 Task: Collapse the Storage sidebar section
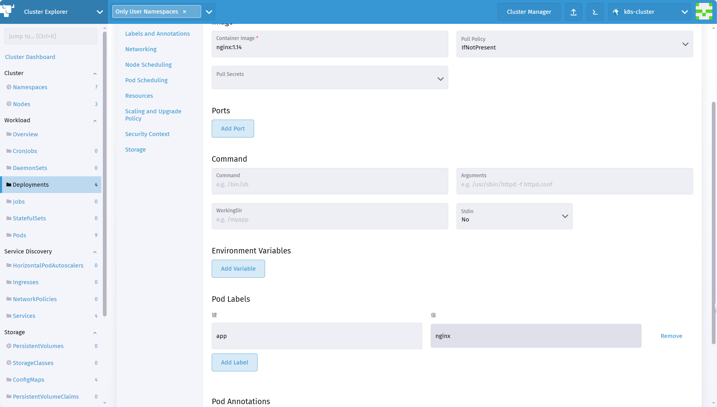[x=95, y=333]
